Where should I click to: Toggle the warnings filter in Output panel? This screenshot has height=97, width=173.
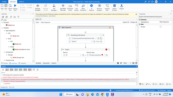(12, 69)
